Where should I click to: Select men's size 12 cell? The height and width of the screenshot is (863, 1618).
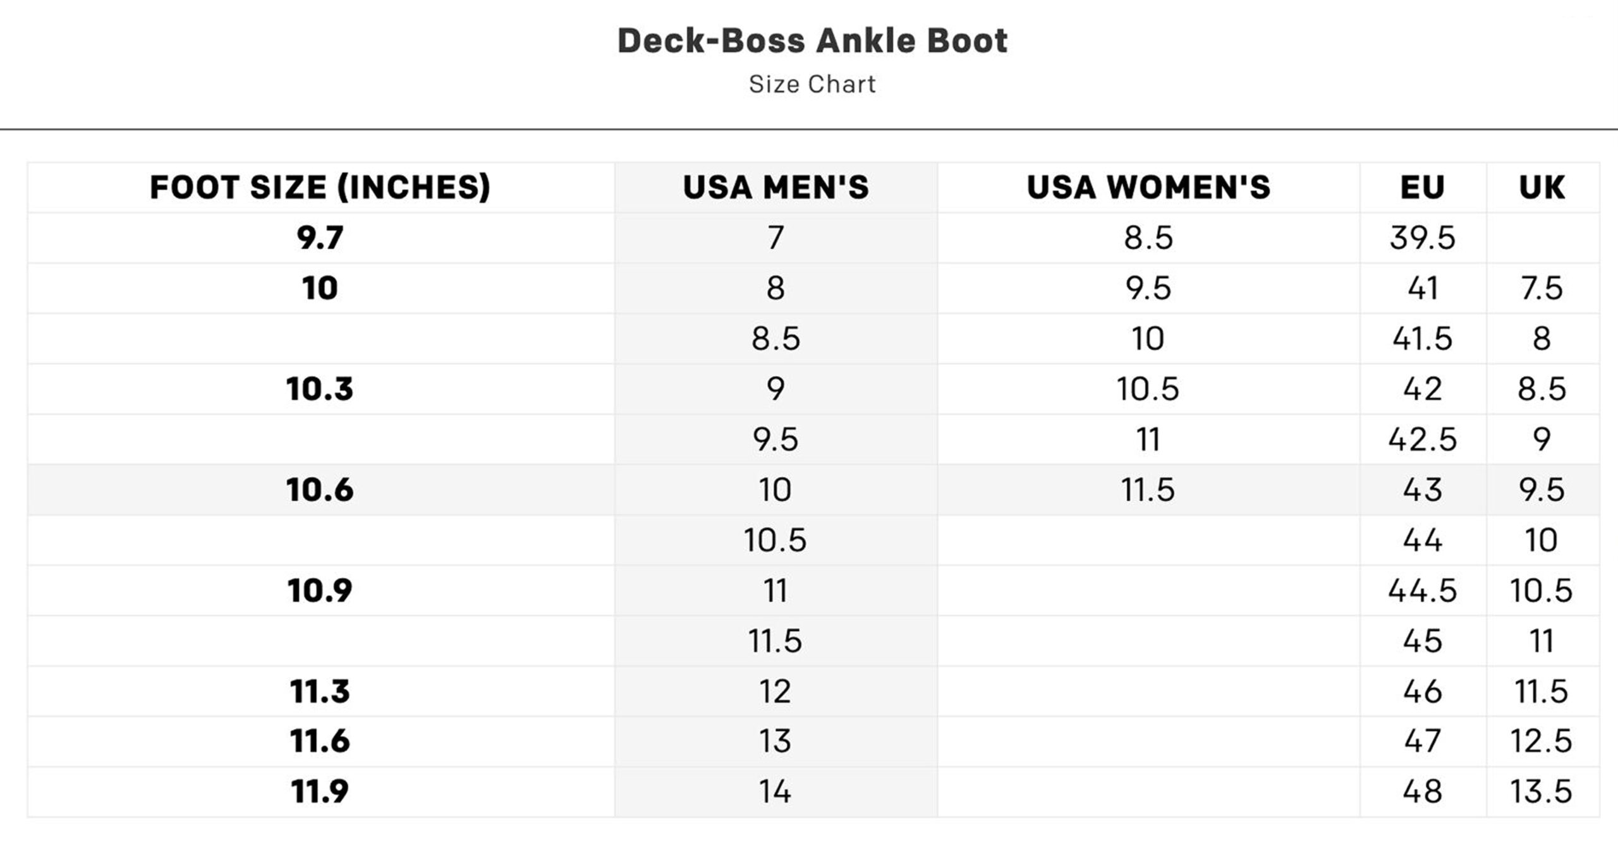[x=776, y=691]
